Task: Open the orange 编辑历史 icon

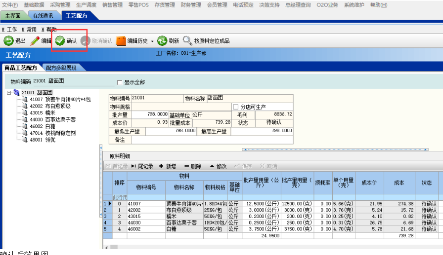Action: click(121, 41)
